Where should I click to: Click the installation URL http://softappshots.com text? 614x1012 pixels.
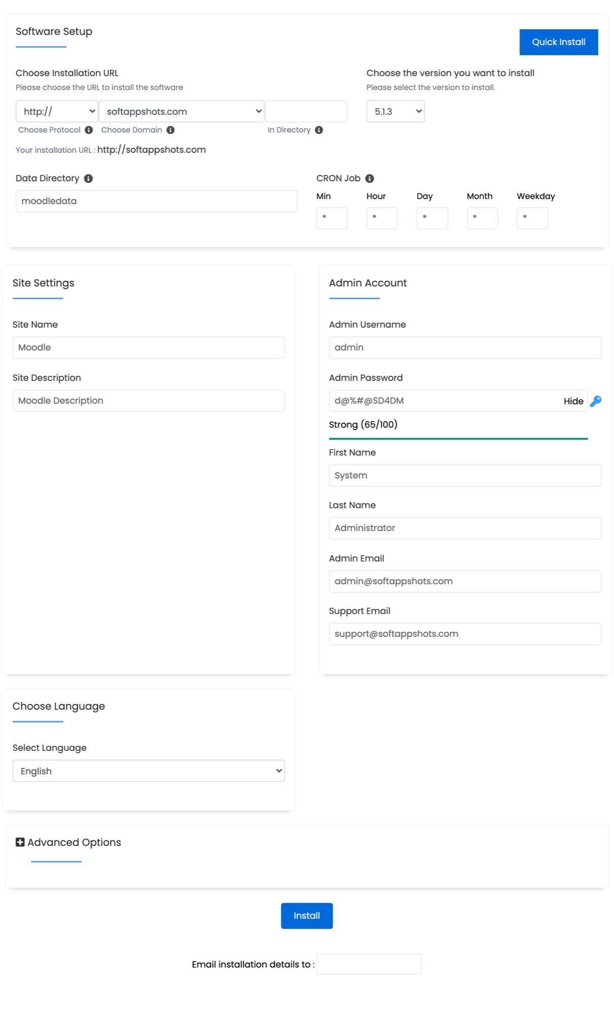coord(152,150)
